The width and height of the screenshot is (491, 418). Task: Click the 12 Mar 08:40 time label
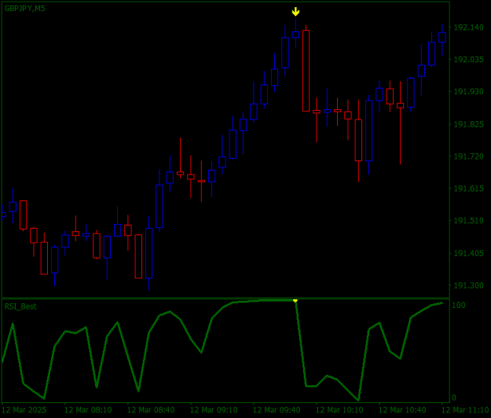(151, 410)
